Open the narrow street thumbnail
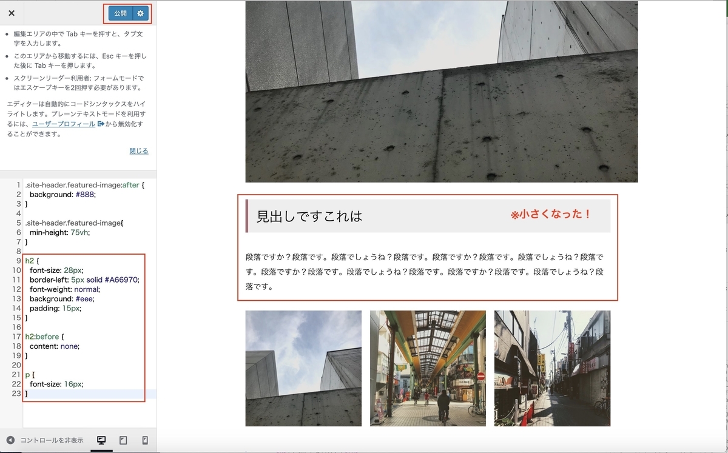This screenshot has height=453, width=728. [x=552, y=368]
